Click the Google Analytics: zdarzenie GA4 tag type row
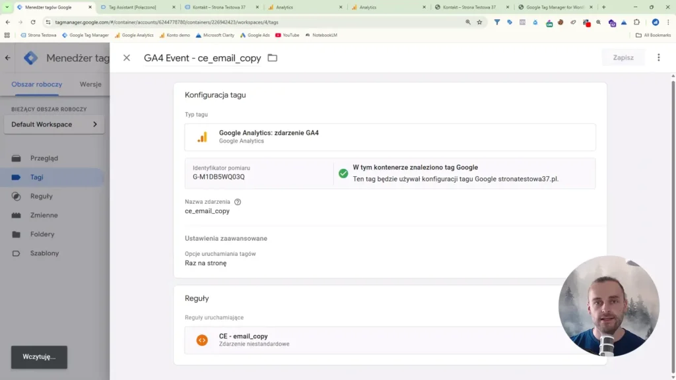The image size is (676, 380). [390, 137]
